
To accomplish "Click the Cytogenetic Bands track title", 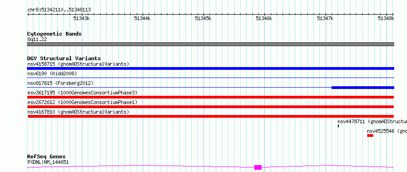I will point(54,34).
